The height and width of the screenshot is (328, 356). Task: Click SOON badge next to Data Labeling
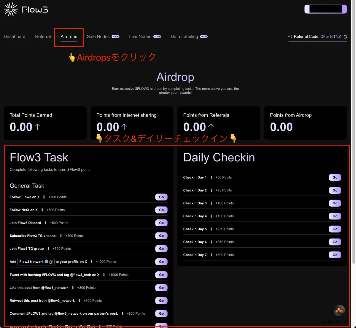click(204, 36)
